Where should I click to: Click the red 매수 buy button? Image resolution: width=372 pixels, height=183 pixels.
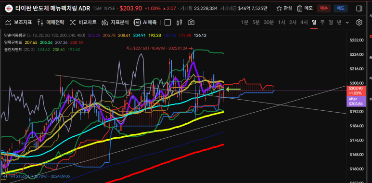point(323,9)
